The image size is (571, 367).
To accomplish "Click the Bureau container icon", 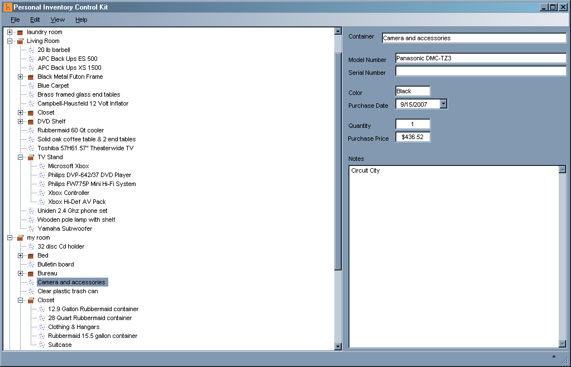I will pos(31,273).
